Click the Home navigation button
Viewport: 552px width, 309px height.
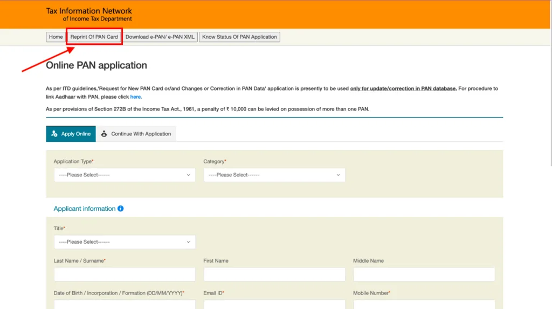point(56,37)
